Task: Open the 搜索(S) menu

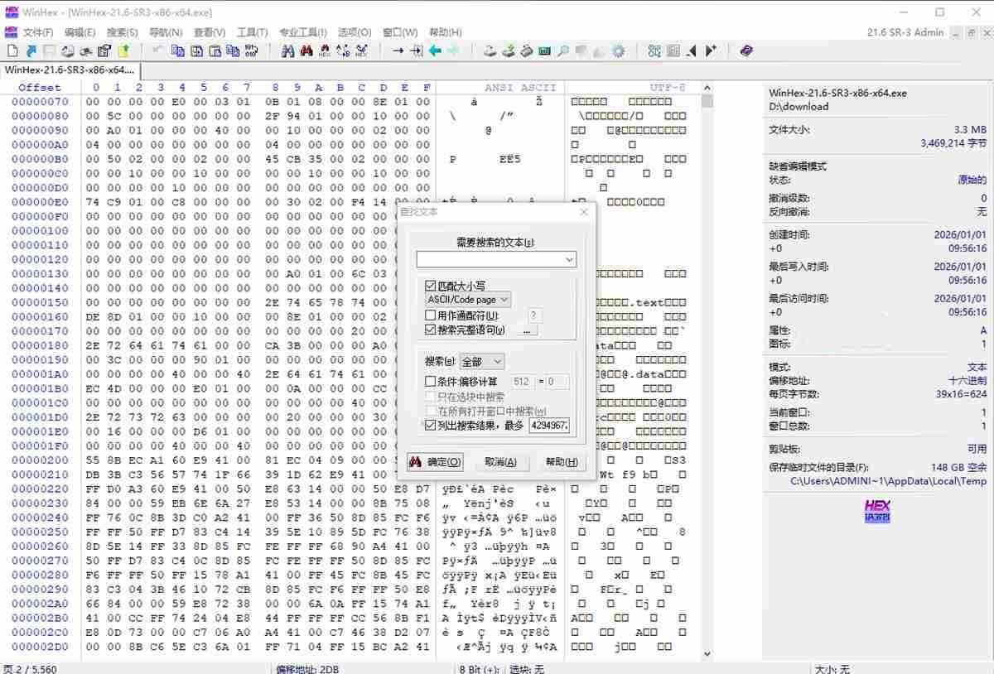Action: click(123, 32)
